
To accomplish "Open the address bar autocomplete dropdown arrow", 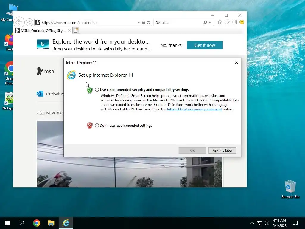I will [x=139, y=23].
